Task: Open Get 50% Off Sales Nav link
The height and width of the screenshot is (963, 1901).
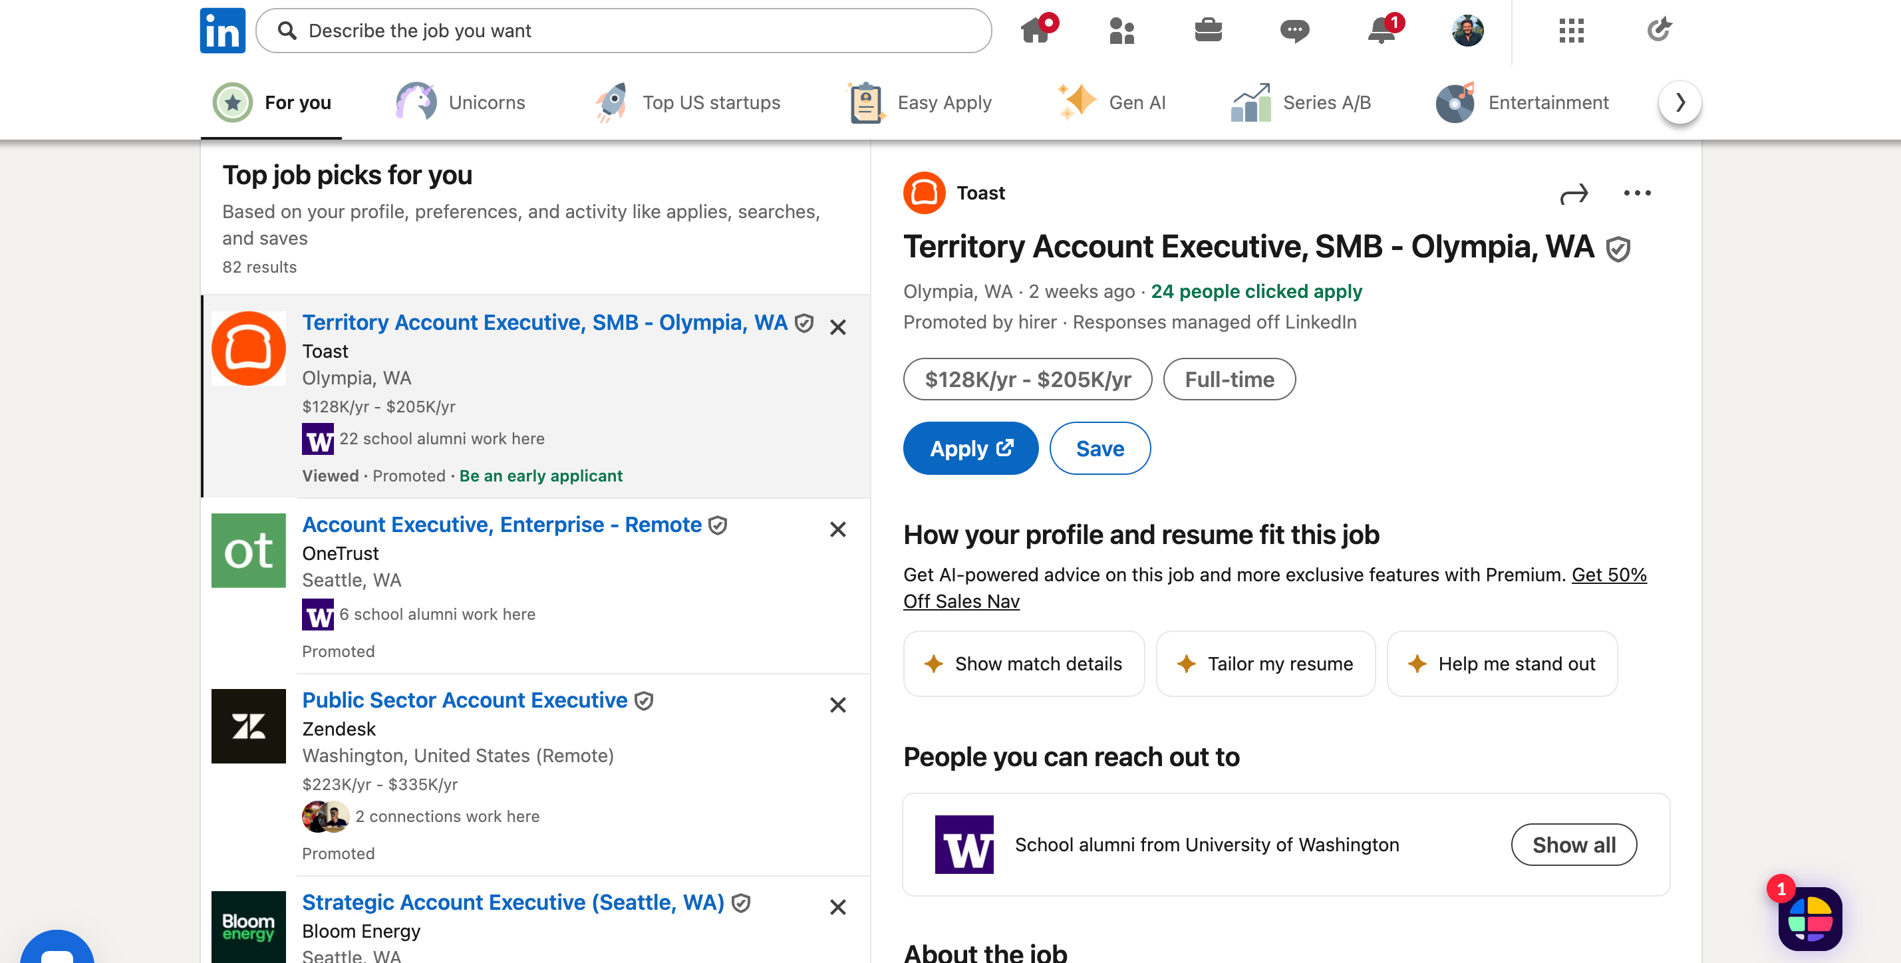Action: [1609, 575]
